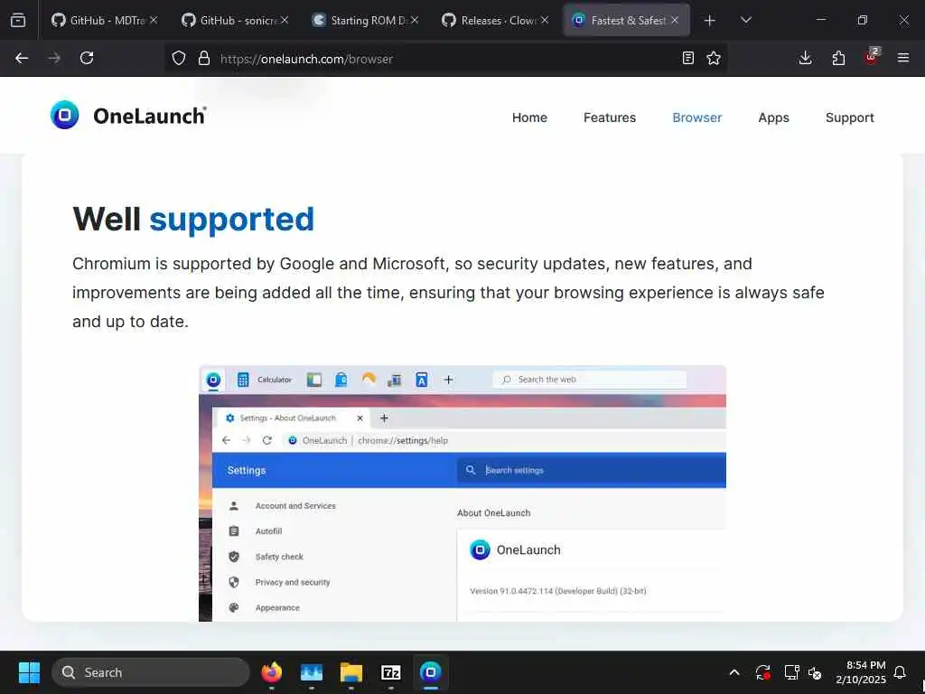This screenshot has height=694, width=925.
Task: Click the OneLaunch logo
Action: 128,115
